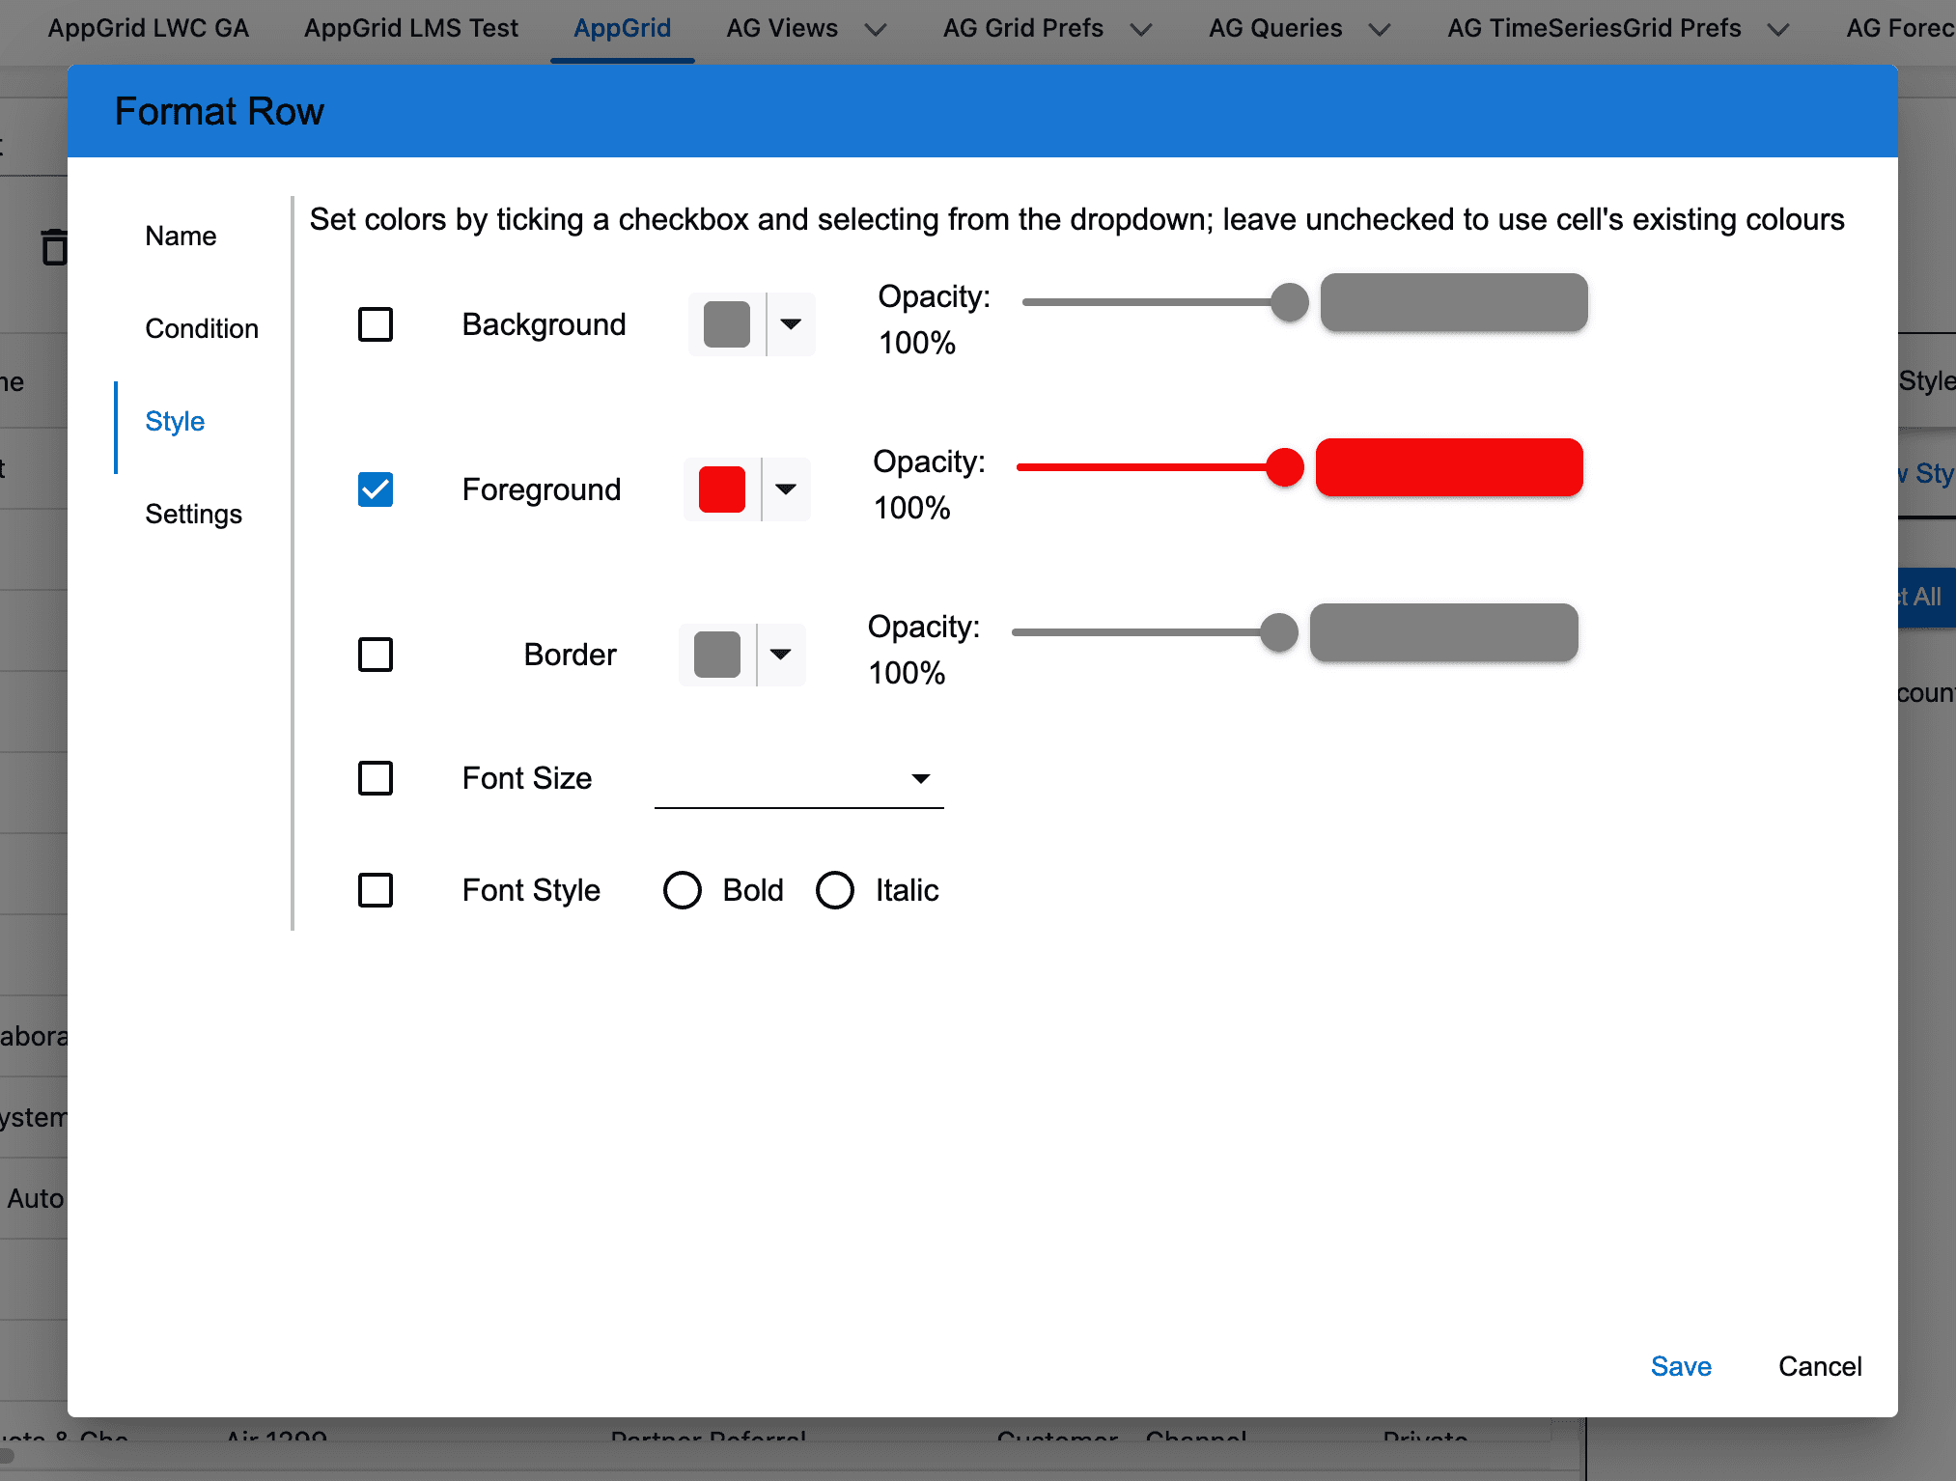Save the row format
The width and height of the screenshot is (1956, 1481).
tap(1681, 1366)
